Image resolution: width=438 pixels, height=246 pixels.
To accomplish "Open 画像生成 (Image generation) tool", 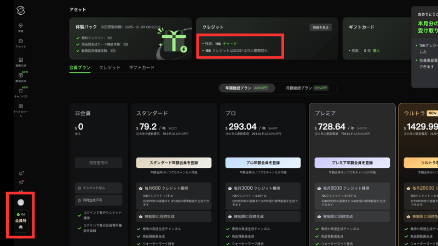I will coord(20,61).
